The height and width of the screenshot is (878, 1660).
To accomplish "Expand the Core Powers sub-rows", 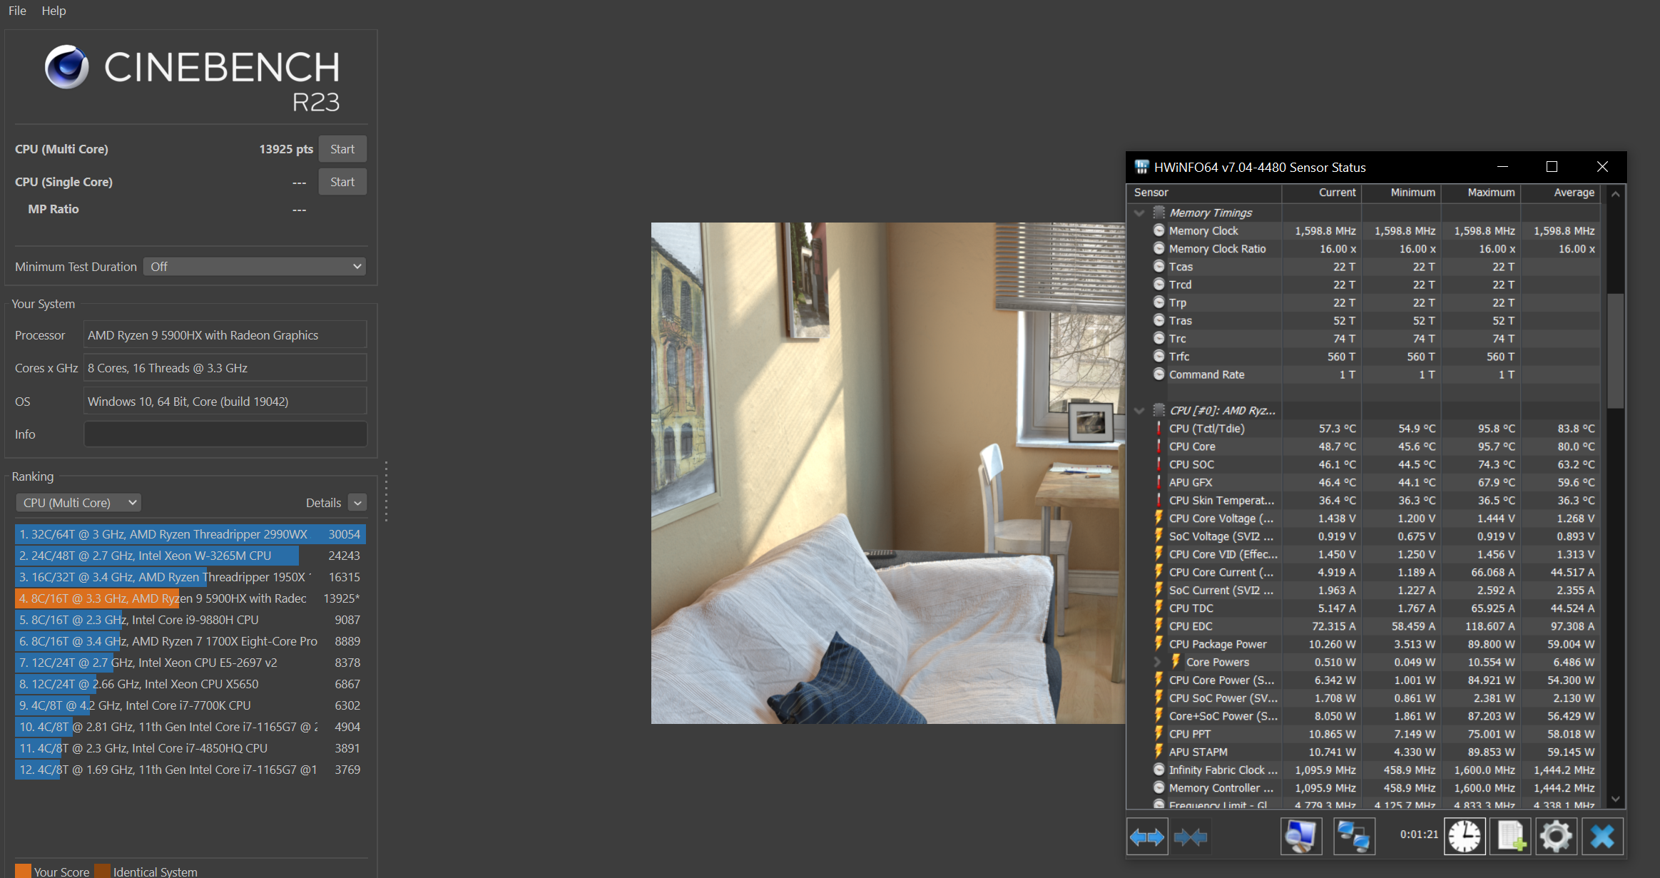I will [x=1157, y=662].
